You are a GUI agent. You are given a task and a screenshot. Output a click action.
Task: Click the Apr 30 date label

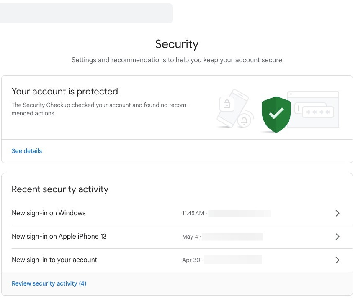(x=191, y=260)
